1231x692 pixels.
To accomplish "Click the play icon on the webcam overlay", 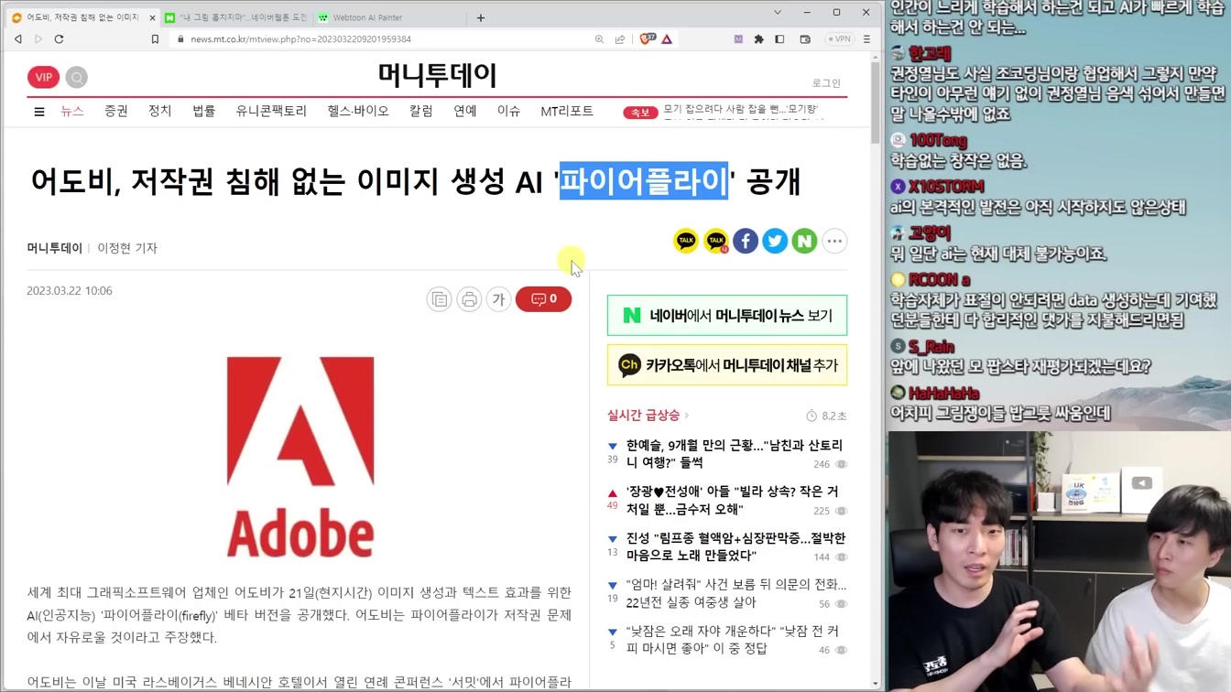I will [1141, 483].
